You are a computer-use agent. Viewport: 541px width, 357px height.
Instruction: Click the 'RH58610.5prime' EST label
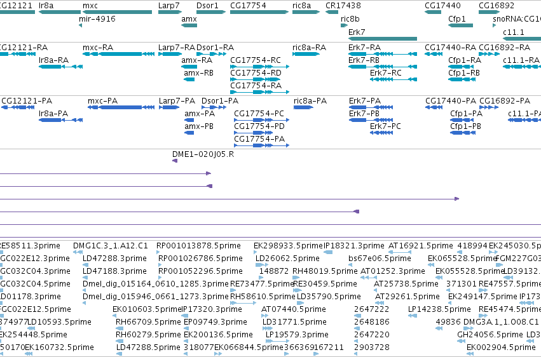tap(263, 297)
